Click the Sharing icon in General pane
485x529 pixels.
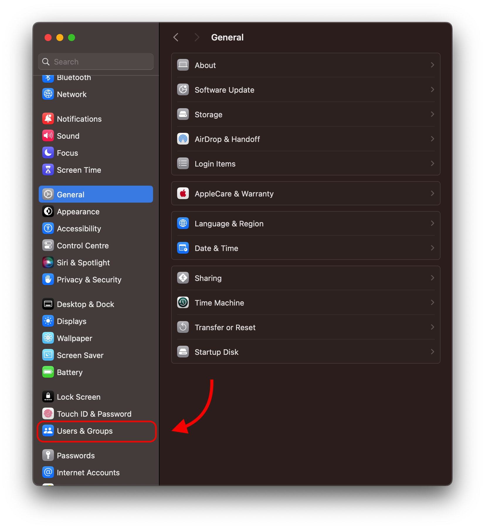(183, 278)
